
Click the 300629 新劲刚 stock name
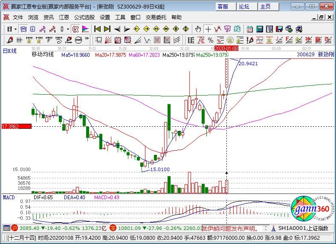pos(315,55)
